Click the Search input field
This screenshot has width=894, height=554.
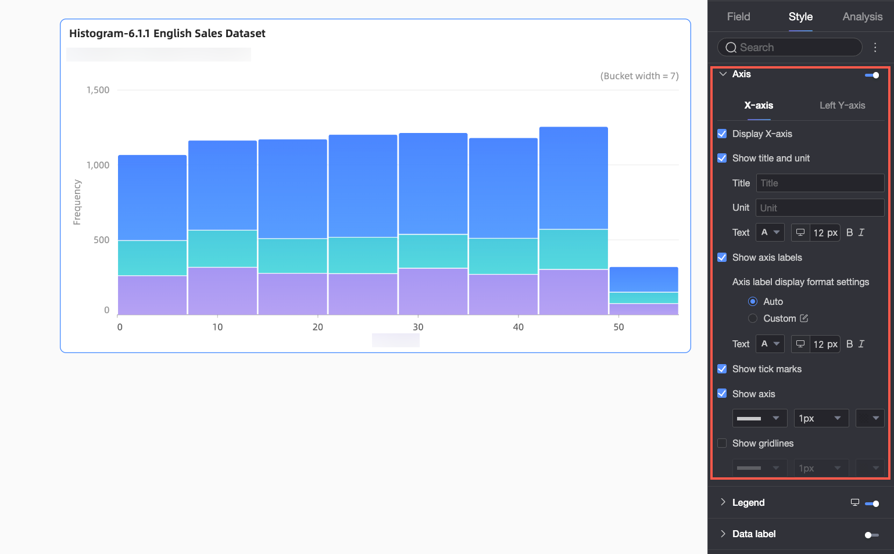tap(790, 48)
